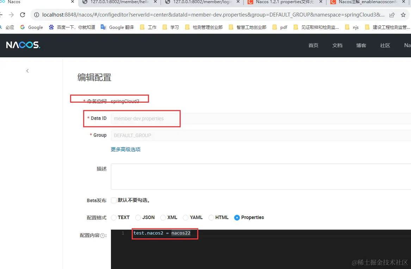
Task: Click the springCloud3 namespace value
Action: pos(125,101)
